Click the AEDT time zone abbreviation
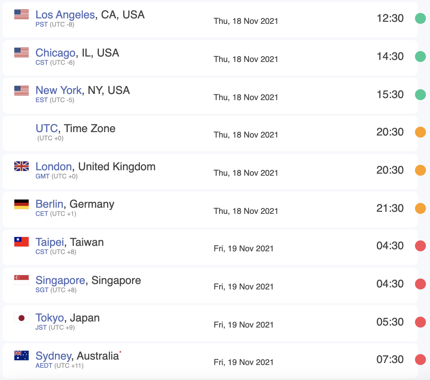Screen dimensions: 430x380 tap(44, 366)
